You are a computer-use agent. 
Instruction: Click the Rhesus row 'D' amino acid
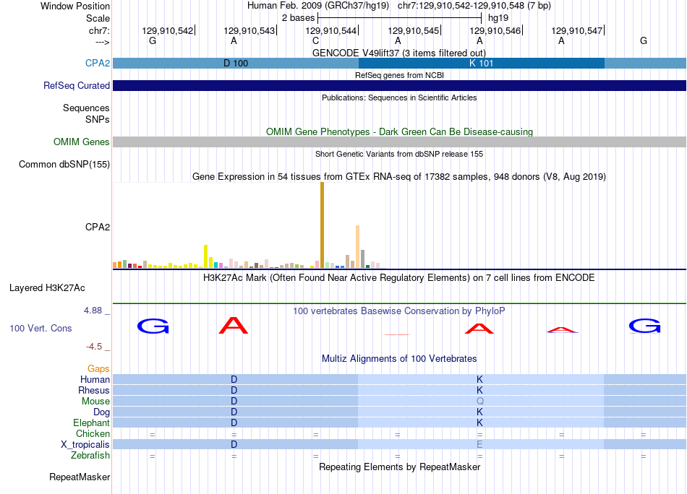click(234, 390)
